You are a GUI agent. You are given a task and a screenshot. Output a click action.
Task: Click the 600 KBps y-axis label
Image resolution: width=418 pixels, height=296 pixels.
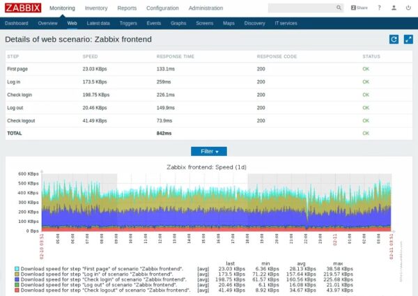click(29, 173)
